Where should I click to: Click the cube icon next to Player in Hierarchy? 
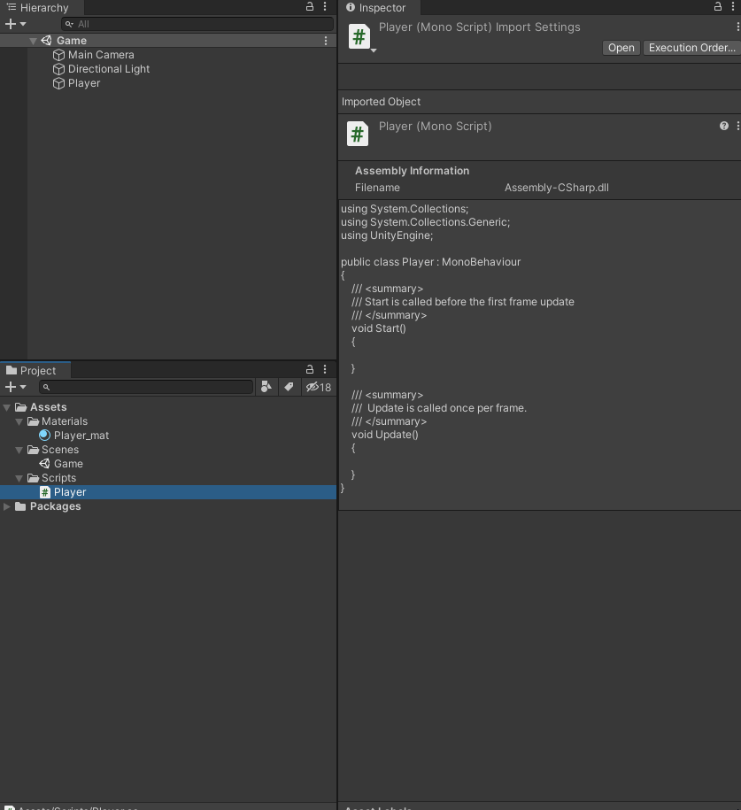pos(59,83)
